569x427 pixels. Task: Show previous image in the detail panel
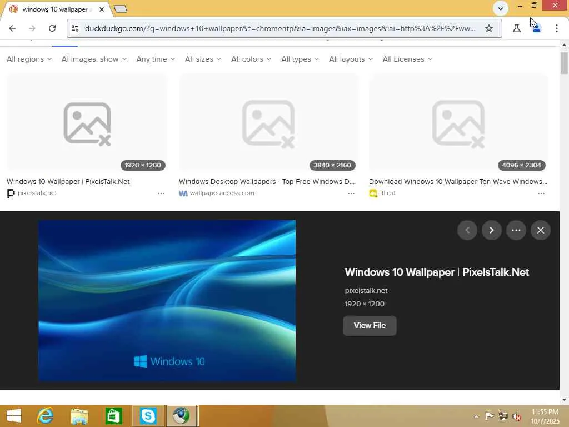point(467,230)
